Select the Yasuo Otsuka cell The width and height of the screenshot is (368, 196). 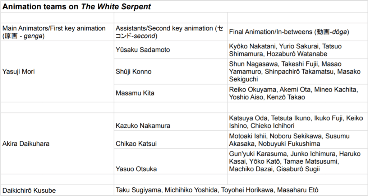click(136, 169)
